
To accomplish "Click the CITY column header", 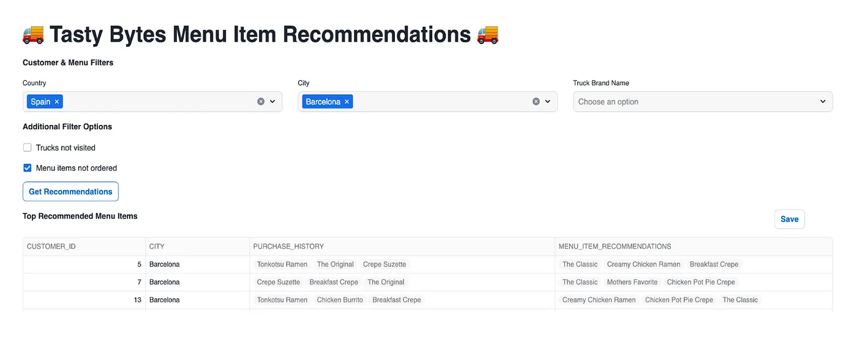I will coord(157,246).
